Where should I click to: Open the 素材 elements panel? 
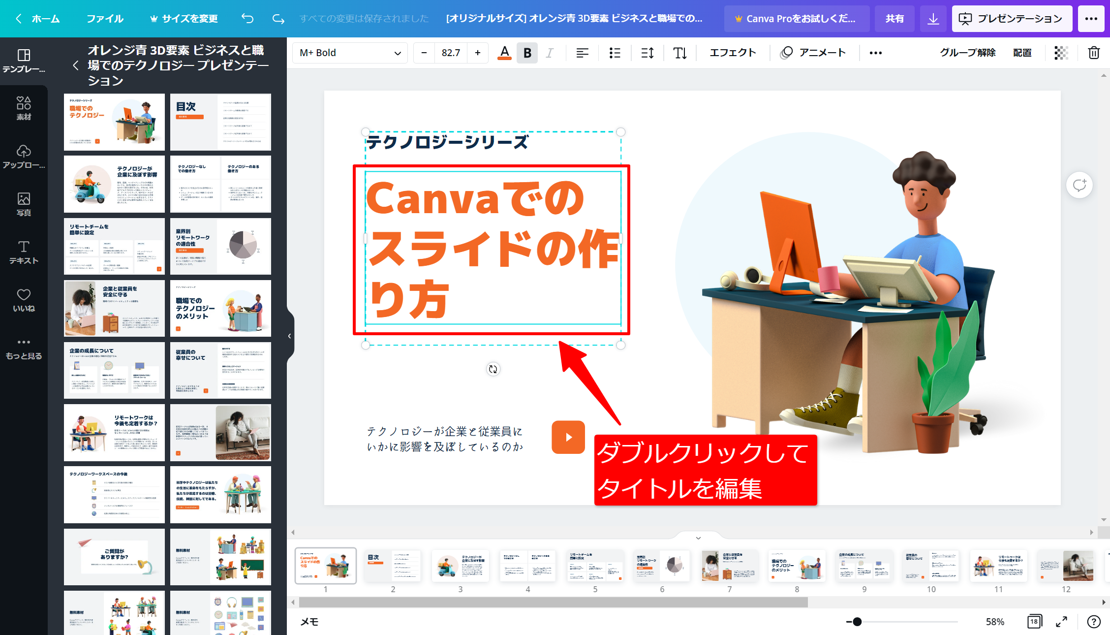coord(24,108)
